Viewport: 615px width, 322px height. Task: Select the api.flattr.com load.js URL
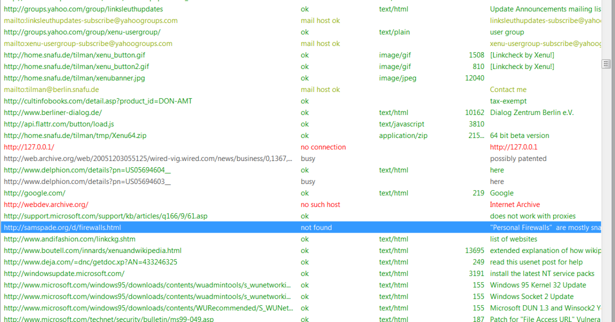59,124
